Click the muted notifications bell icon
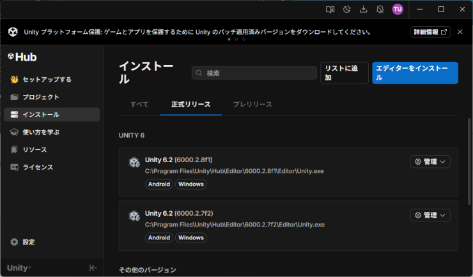This screenshot has width=473, height=277. coord(380,10)
